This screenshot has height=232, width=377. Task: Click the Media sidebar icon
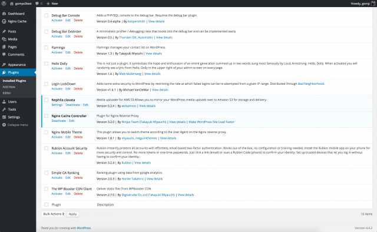coord(4,39)
